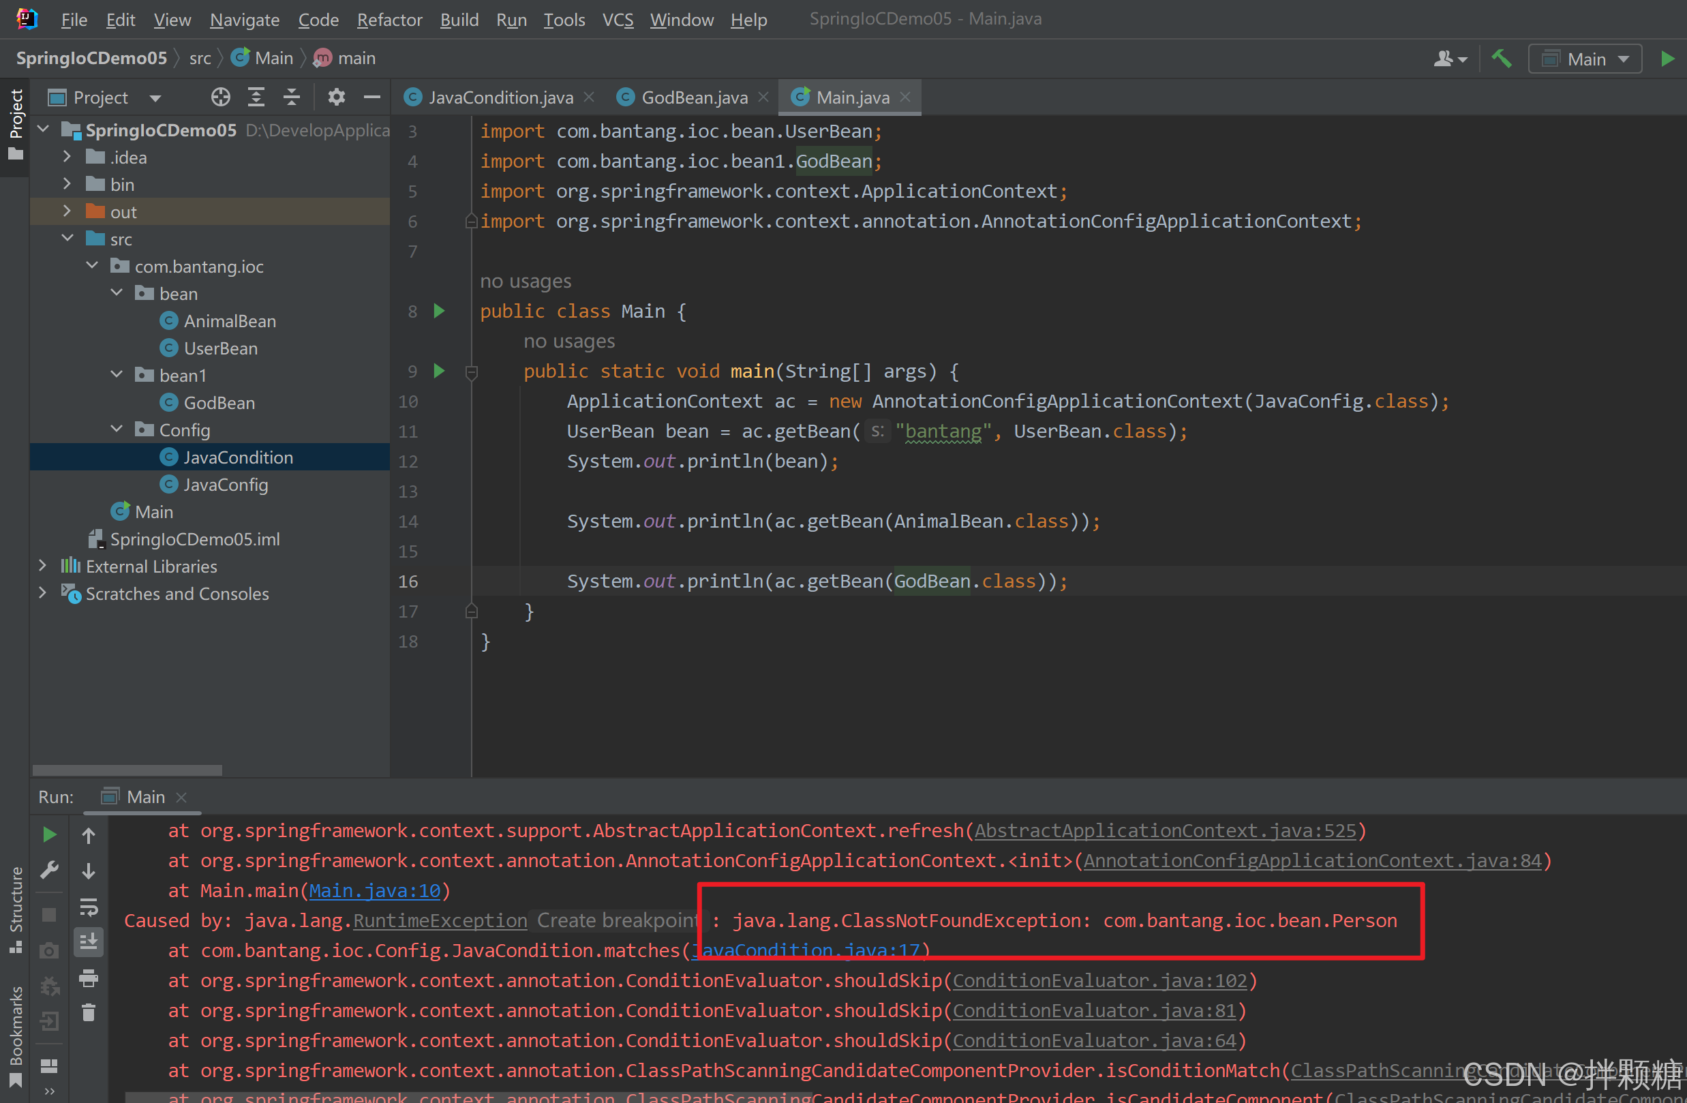
Task: Toggle scroll to end in Run console
Action: click(89, 942)
